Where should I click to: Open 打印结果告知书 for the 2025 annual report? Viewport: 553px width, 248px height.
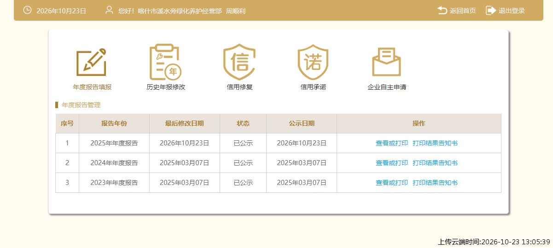pyautogui.click(x=435, y=143)
